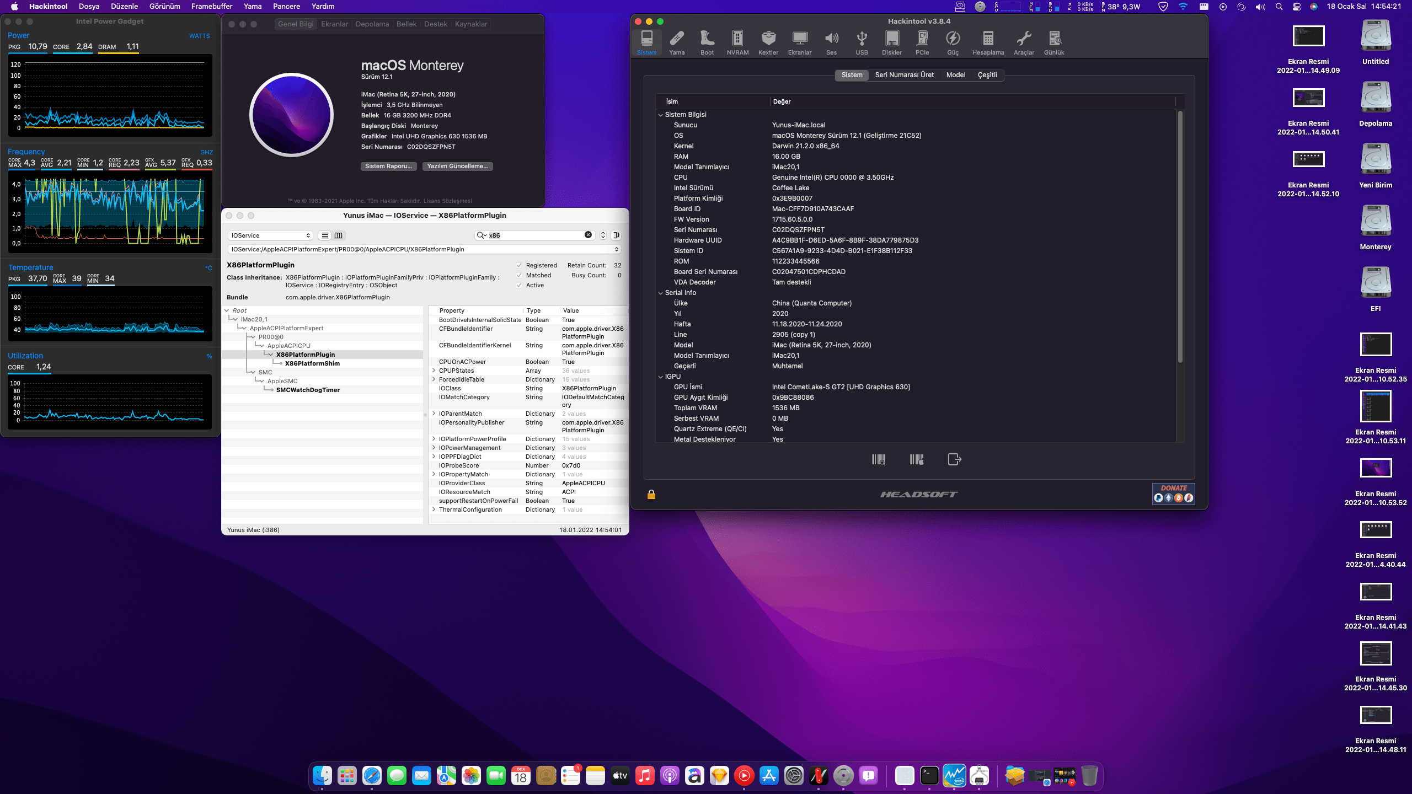This screenshot has height=794, width=1412.
Task: Switch to Seri Numarası Üret tab
Action: coord(904,75)
